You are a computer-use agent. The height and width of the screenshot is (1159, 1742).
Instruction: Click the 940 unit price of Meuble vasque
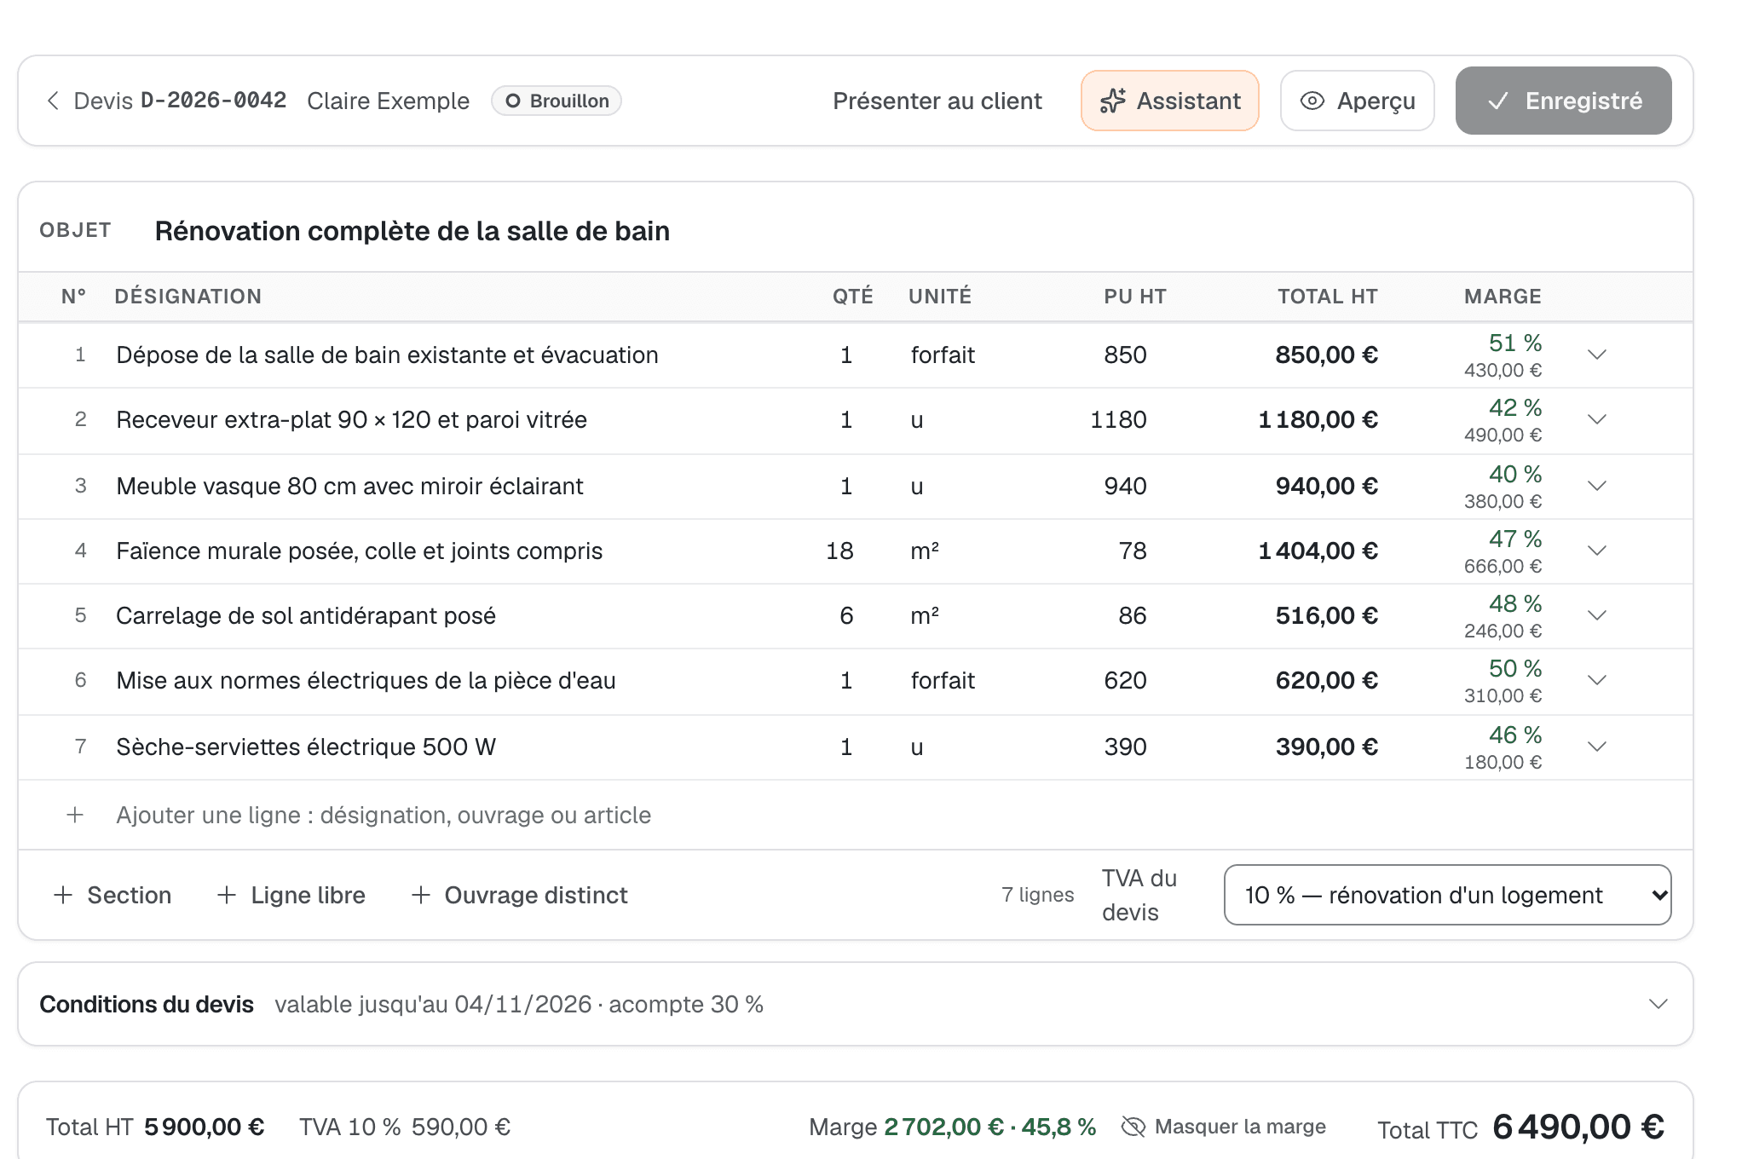[1125, 486]
